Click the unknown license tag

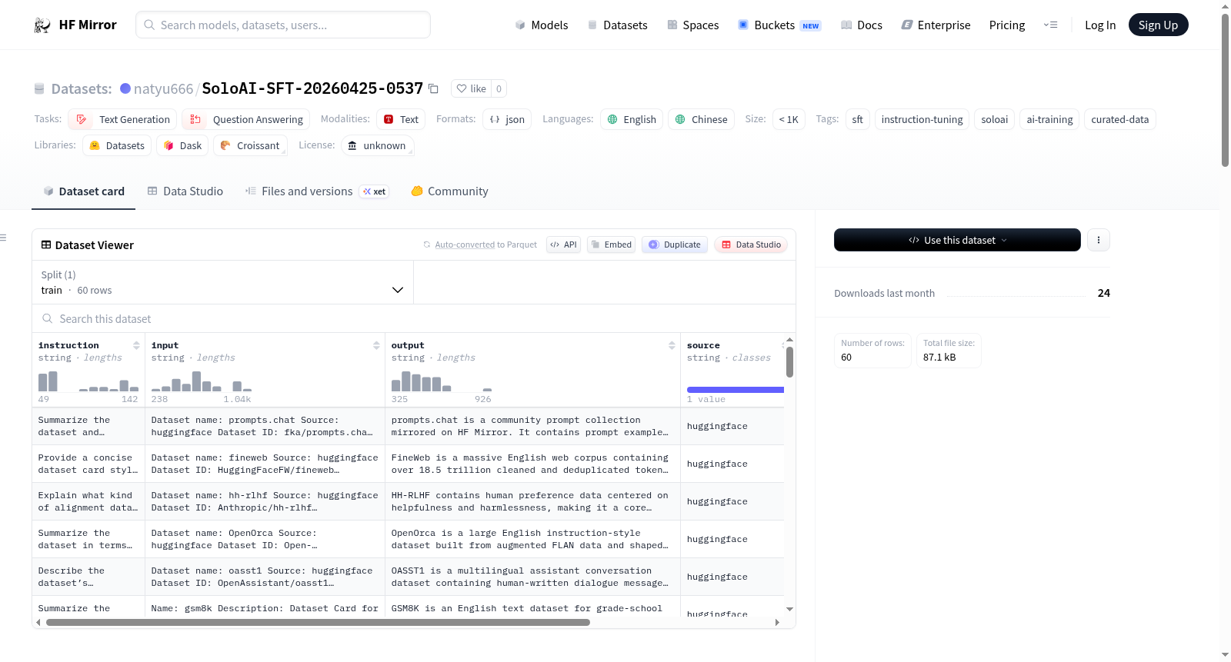pos(377,145)
